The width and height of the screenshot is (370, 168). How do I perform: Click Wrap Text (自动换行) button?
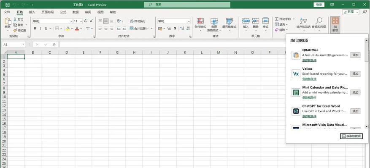pyautogui.click(x=138, y=21)
